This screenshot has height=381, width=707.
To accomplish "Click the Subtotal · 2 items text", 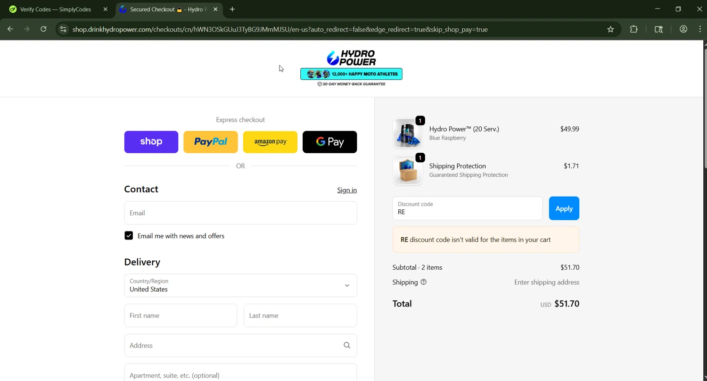I will click(x=417, y=267).
